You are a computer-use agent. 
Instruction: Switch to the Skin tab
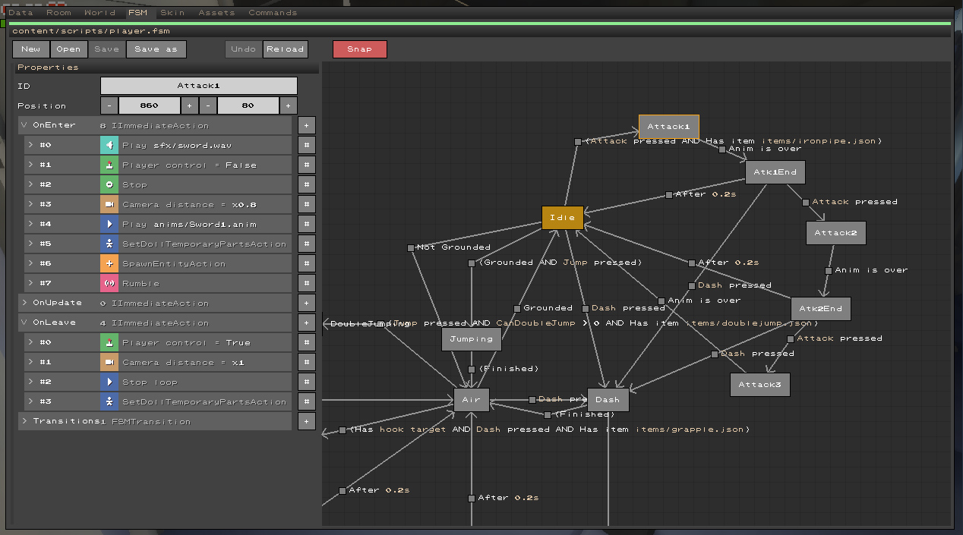click(x=172, y=13)
